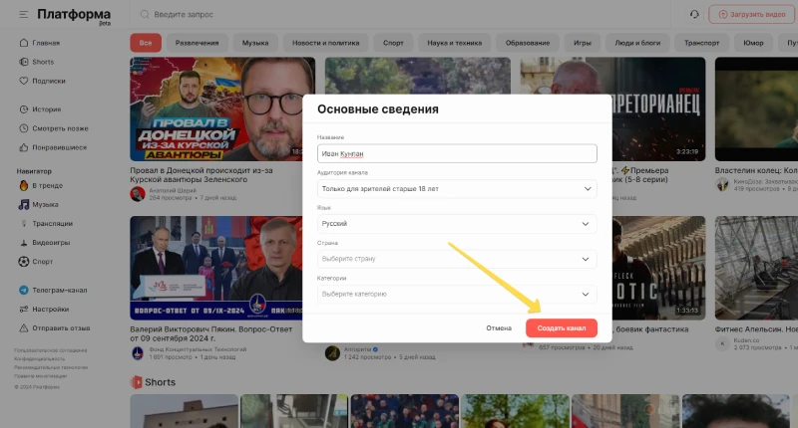The height and width of the screenshot is (428, 798).
Task: Open the Выберите страну dropdown
Action: tap(457, 259)
